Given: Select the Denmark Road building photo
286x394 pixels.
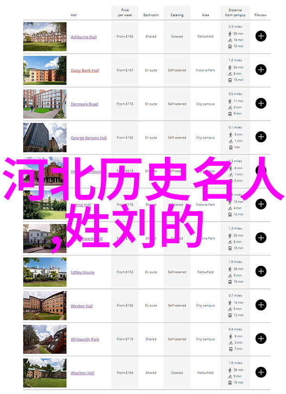Looking at the screenshot, I should pyautogui.click(x=45, y=104).
